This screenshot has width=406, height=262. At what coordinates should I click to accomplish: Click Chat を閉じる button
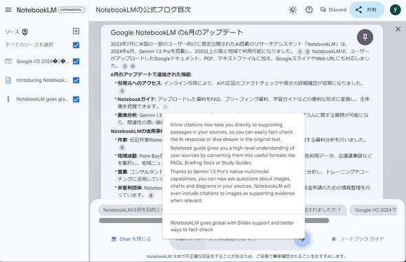[131, 239]
